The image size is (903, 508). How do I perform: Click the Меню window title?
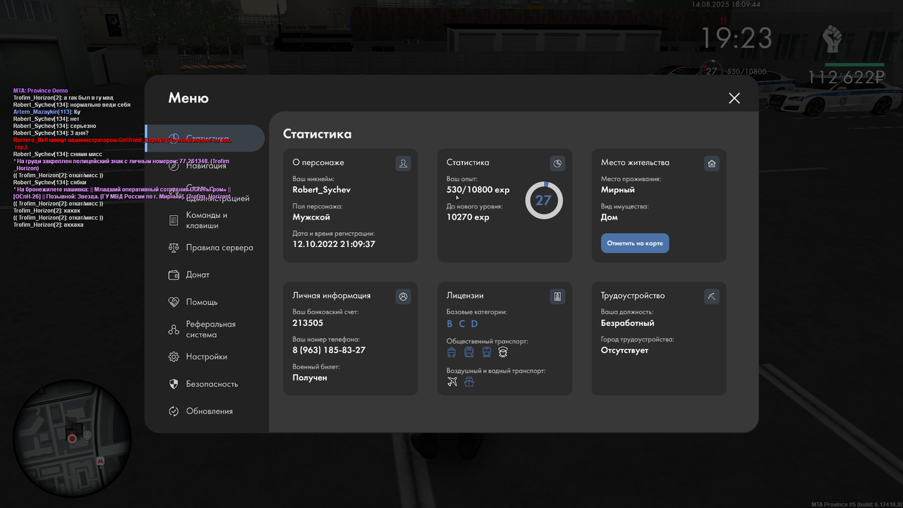(188, 98)
